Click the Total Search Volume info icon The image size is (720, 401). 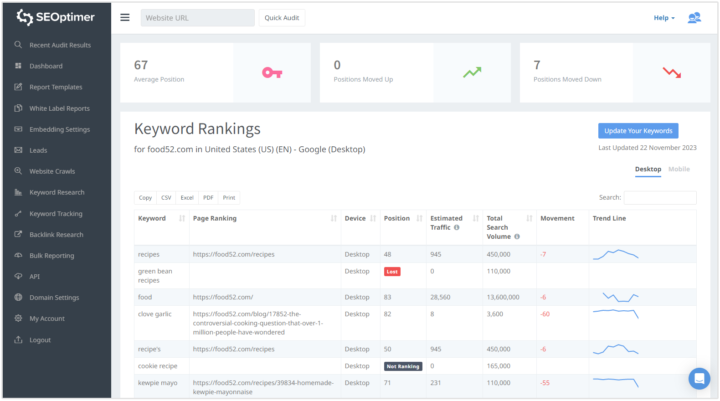click(517, 236)
